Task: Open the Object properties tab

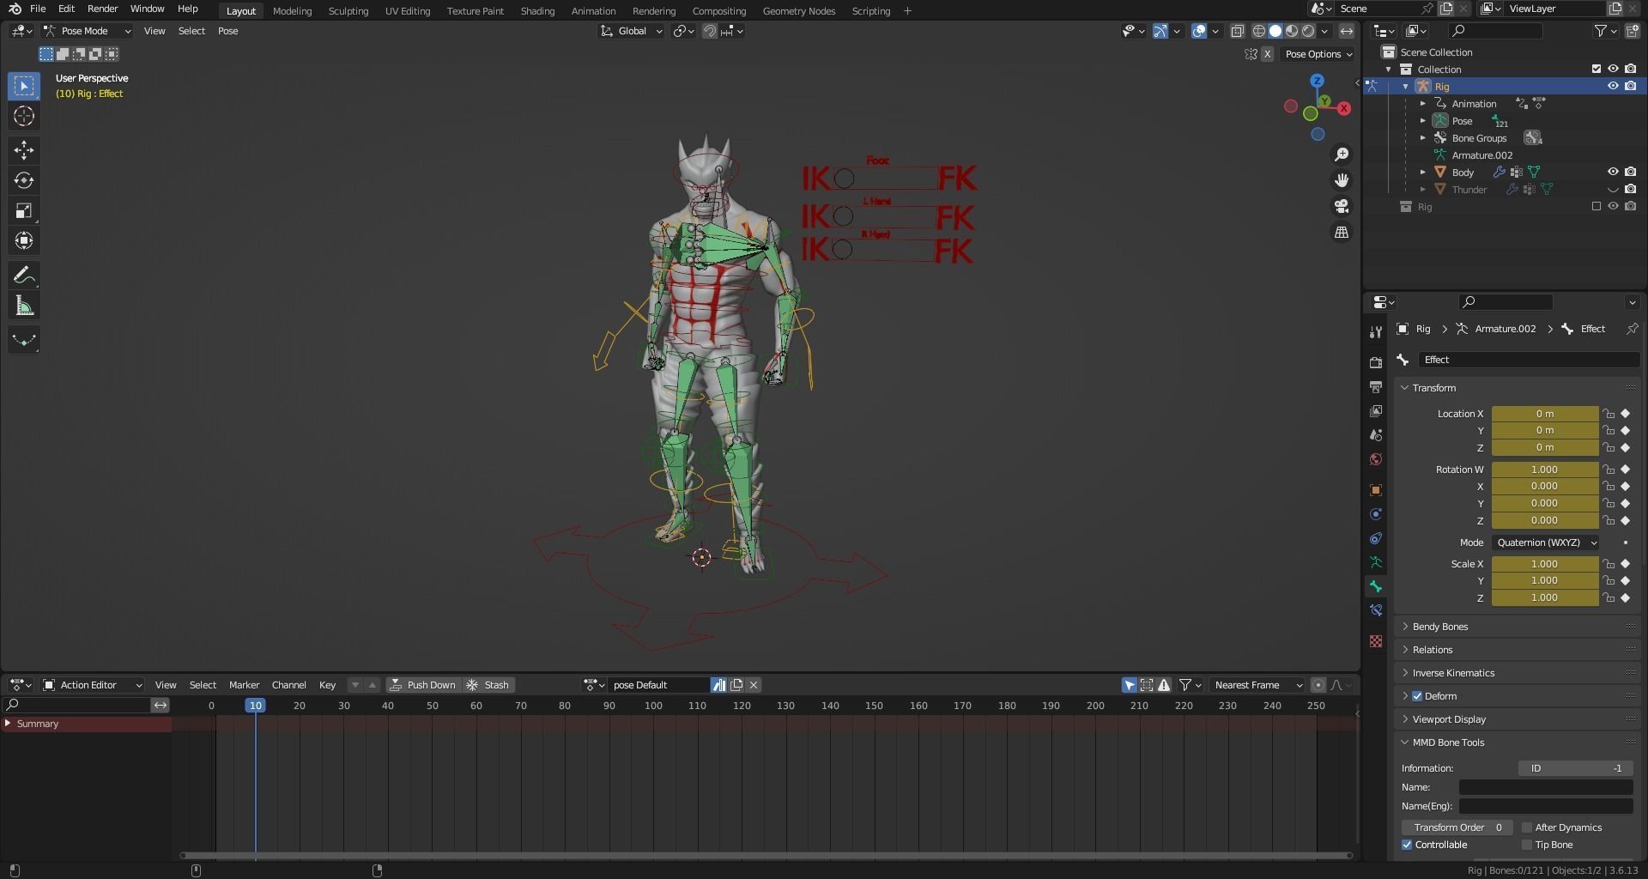Action: [1376, 490]
